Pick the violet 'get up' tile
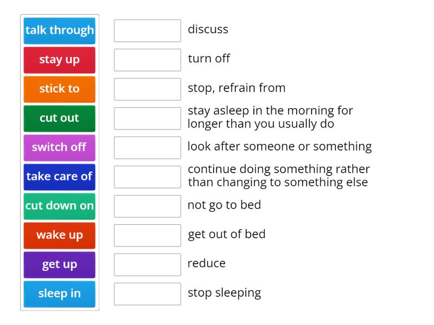The height and width of the screenshot is (325, 434). 60,264
